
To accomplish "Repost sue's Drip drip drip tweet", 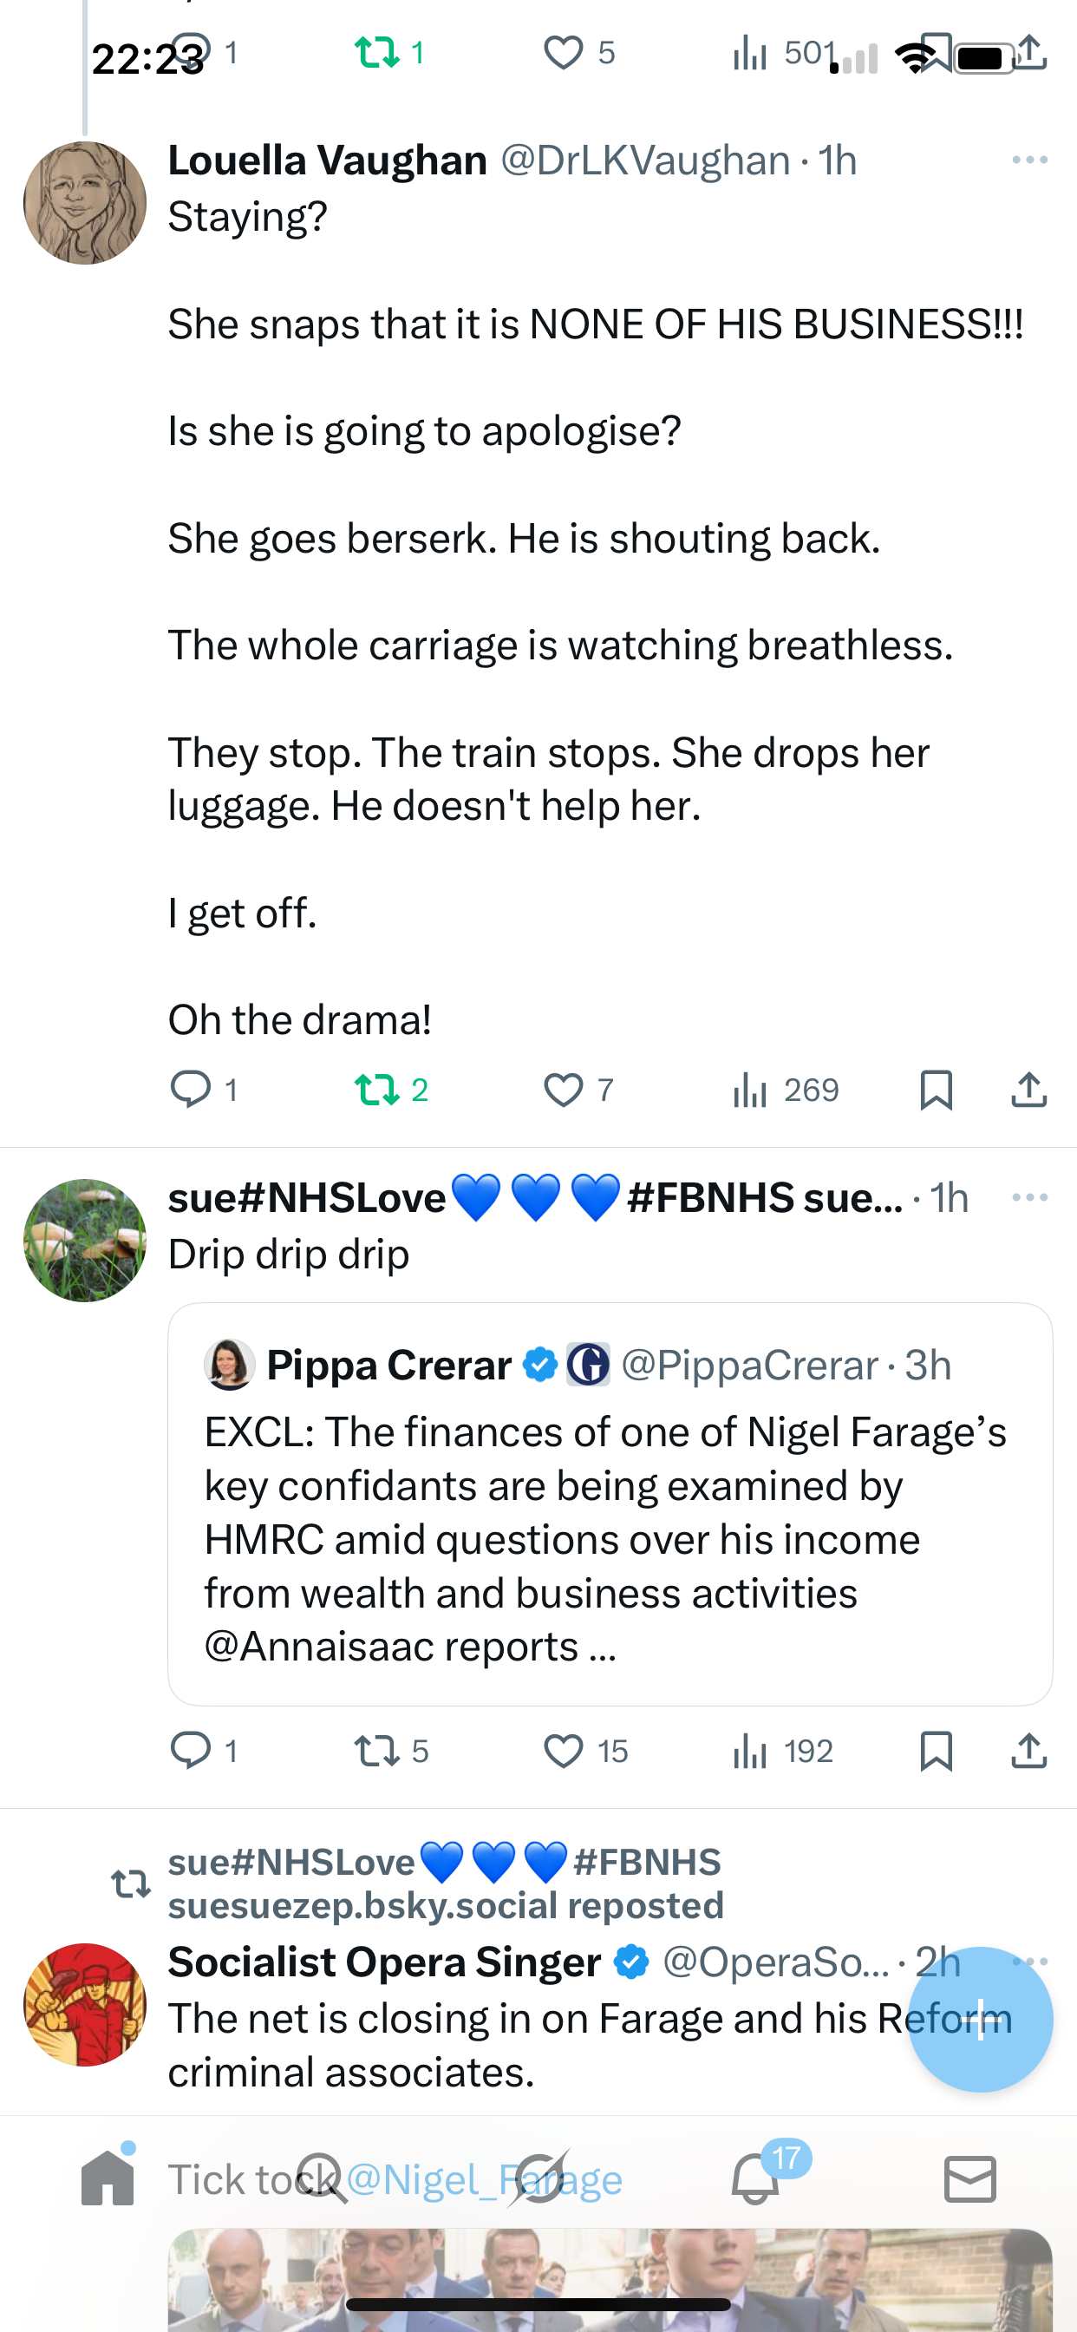I will pos(377,1750).
